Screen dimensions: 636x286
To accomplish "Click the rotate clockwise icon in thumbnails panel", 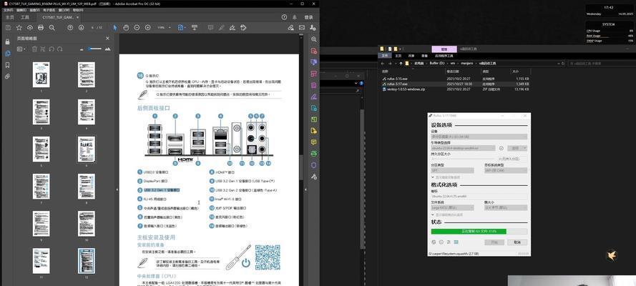I will click(60, 49).
